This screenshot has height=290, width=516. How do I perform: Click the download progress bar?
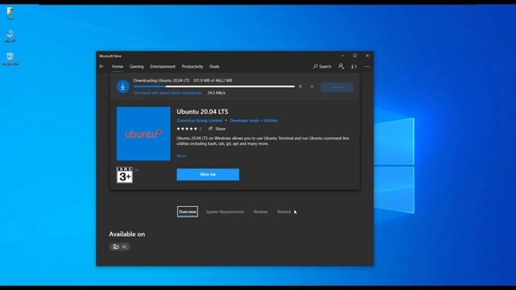214,86
